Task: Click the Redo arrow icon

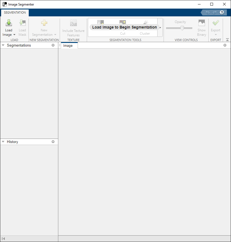Action: pos(214,13)
